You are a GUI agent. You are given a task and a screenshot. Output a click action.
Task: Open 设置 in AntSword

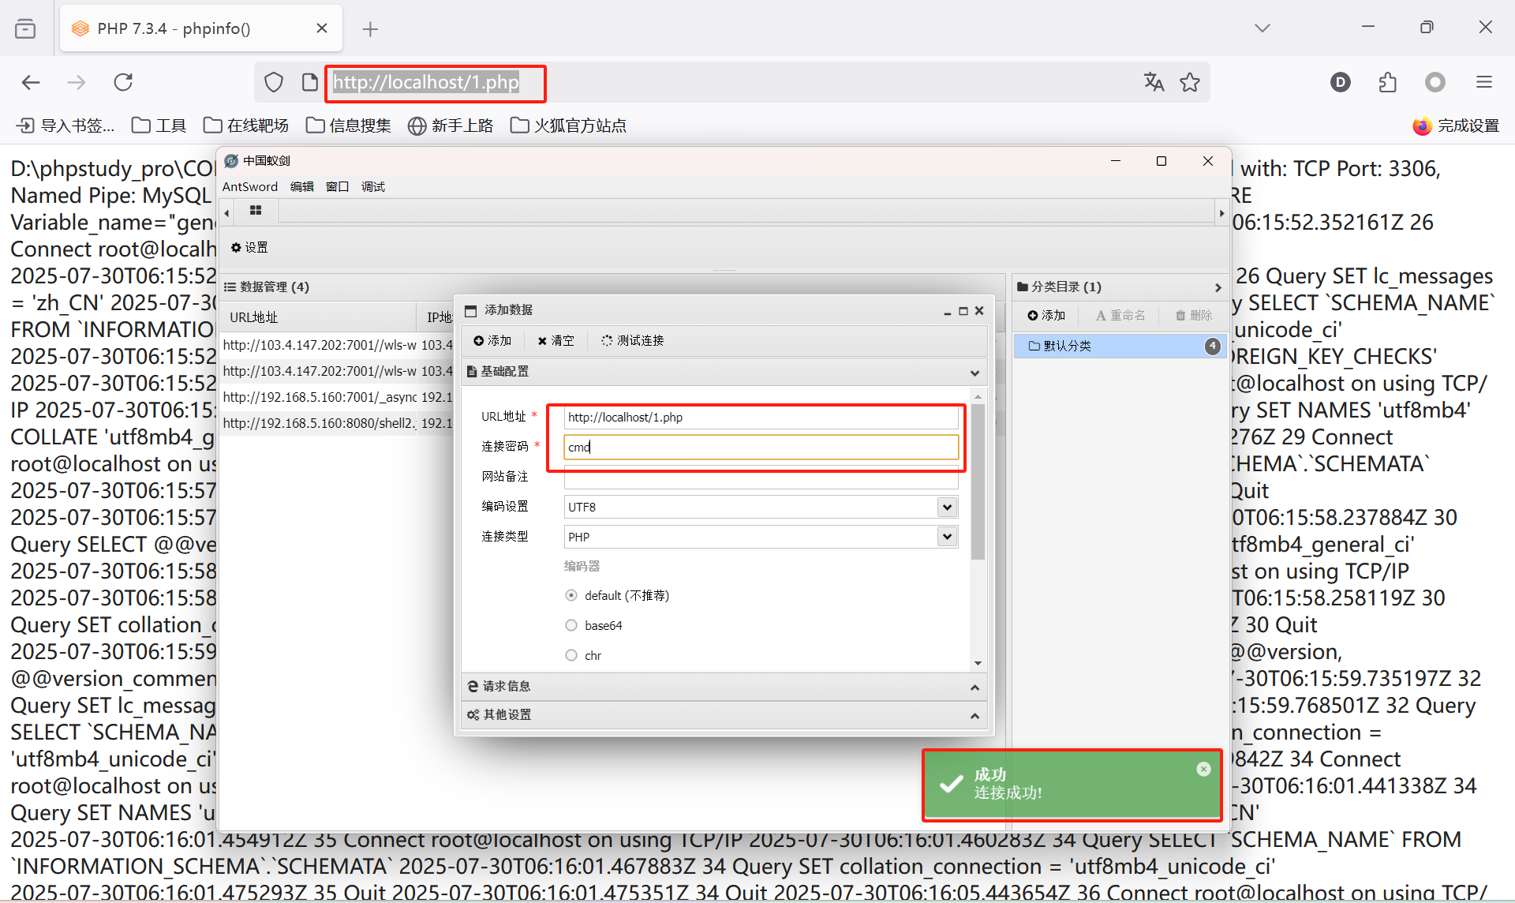coord(249,247)
